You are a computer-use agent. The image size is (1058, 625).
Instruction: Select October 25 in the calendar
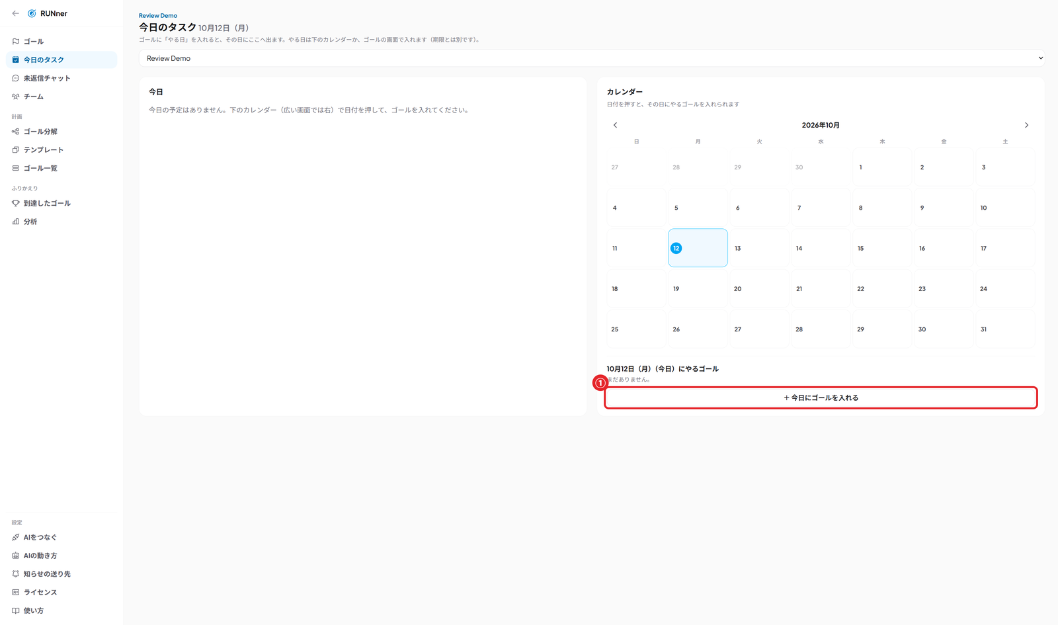pos(636,329)
